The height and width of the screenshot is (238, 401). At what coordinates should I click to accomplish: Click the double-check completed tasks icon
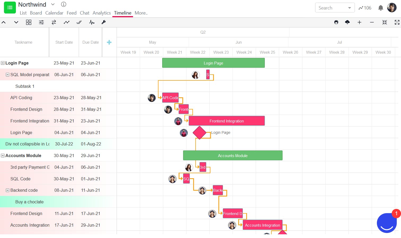click(79, 22)
